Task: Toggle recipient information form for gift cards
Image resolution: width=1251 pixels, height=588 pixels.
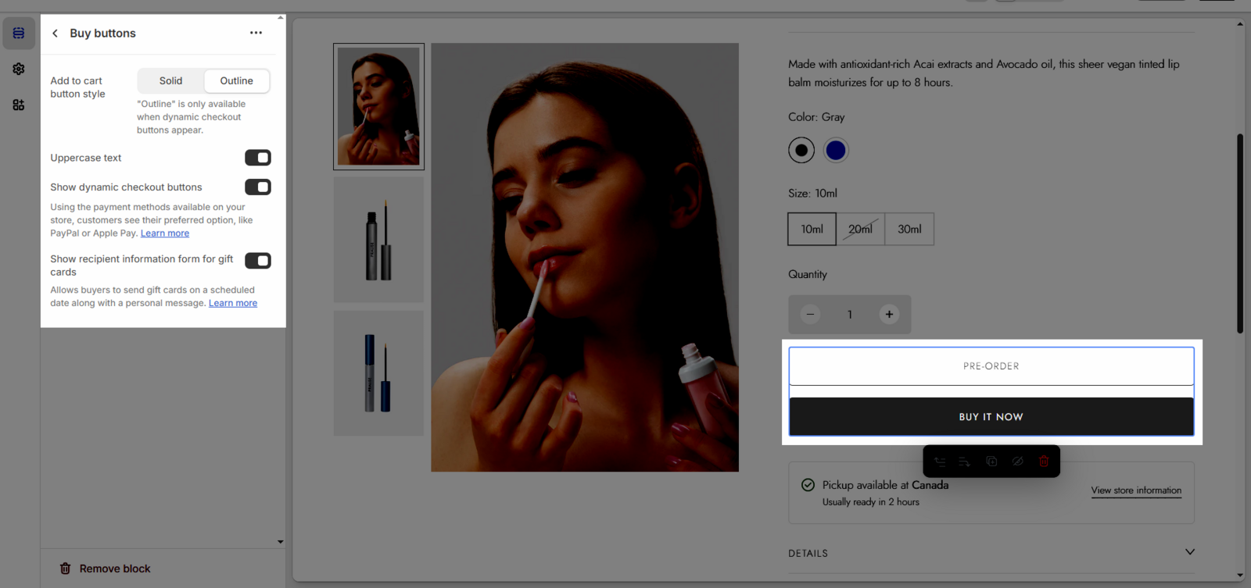Action: click(x=257, y=261)
